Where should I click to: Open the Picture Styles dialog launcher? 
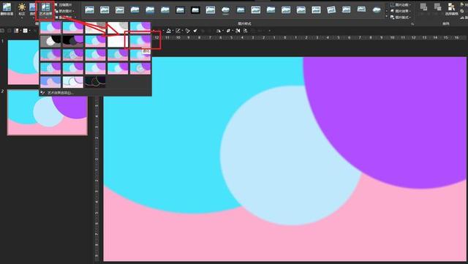tap(412, 23)
